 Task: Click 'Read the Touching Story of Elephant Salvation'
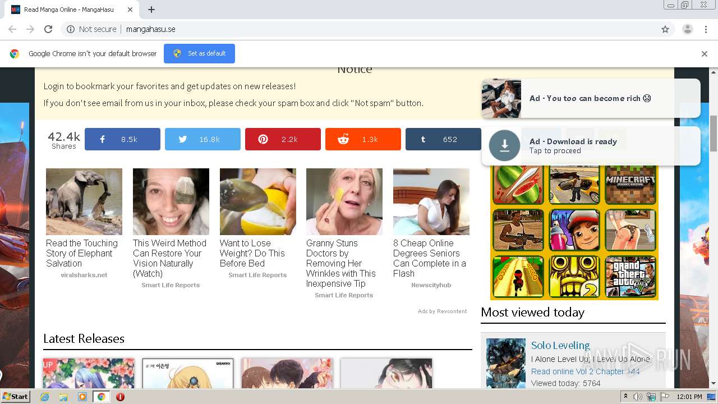(82, 253)
